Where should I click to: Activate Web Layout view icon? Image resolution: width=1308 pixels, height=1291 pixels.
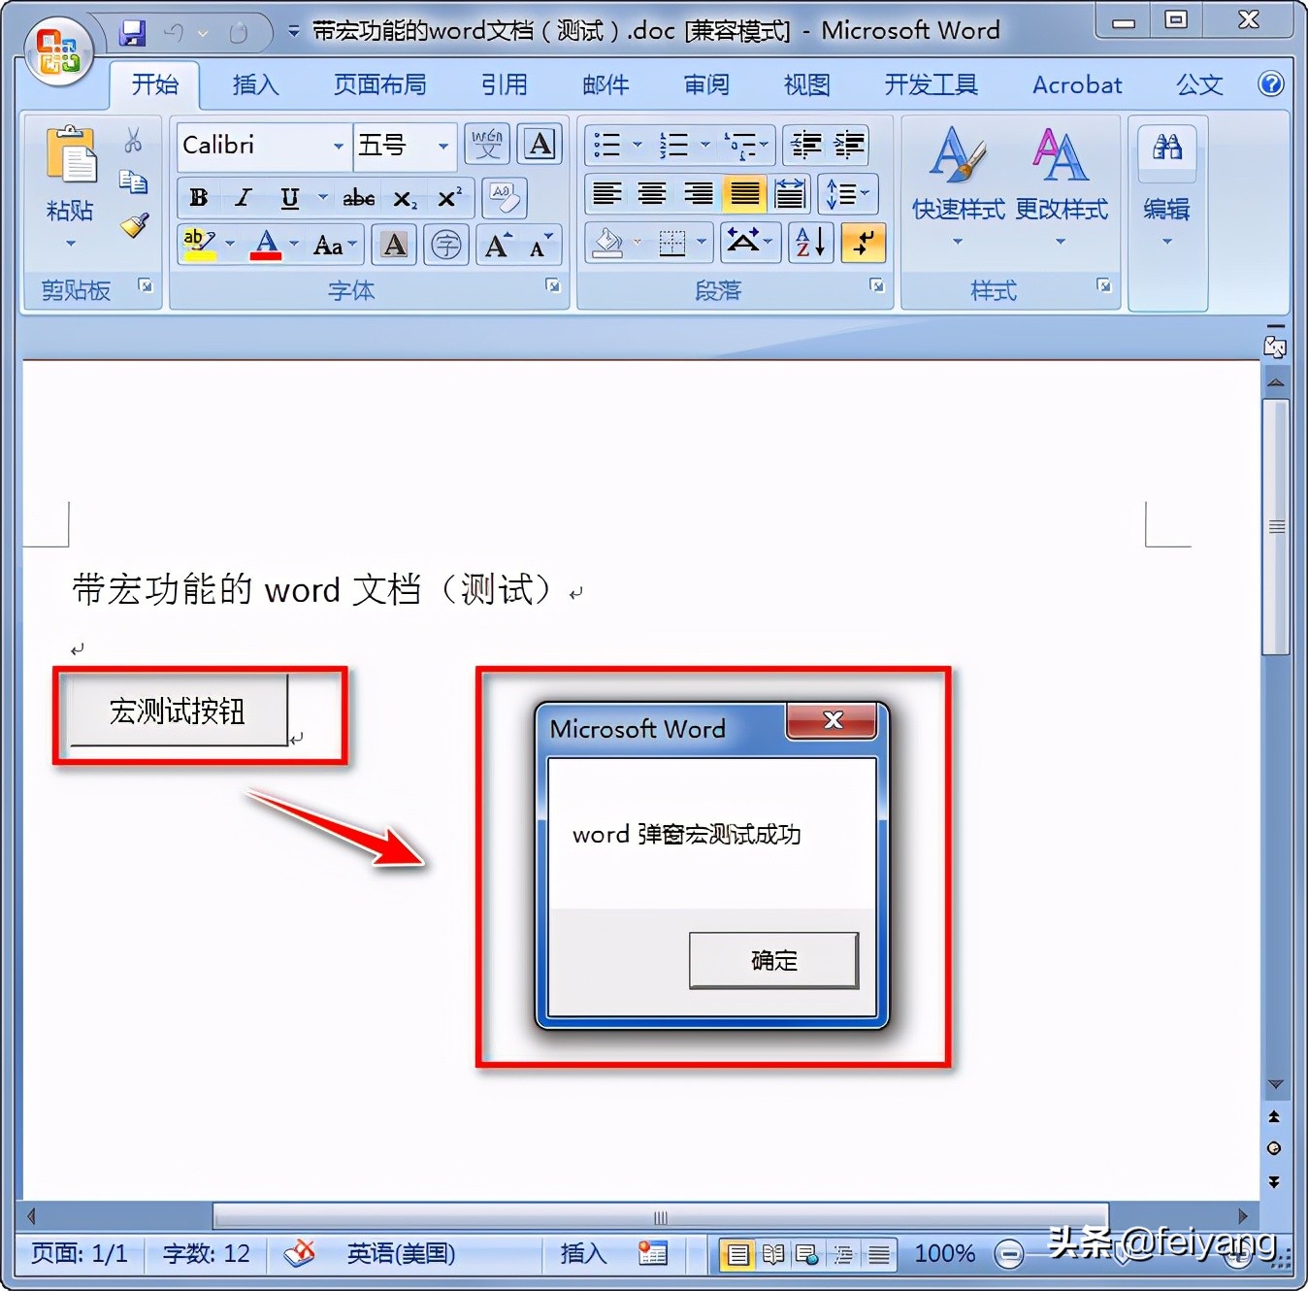tap(807, 1254)
